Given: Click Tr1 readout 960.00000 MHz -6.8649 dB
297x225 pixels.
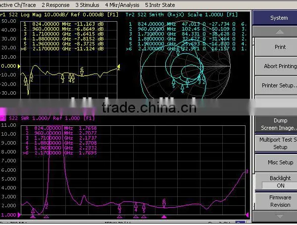Looking at the screenshot, I should (64, 29).
